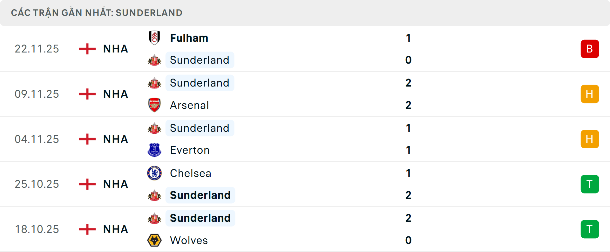This screenshot has width=610, height=252.
Task: Click the Fulham team name
Action: click(x=189, y=38)
